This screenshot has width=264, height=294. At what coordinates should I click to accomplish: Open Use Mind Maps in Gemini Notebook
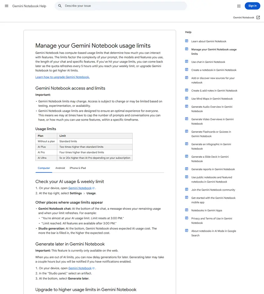tap(212, 99)
